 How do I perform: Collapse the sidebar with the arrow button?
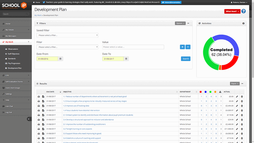tap(29, 119)
